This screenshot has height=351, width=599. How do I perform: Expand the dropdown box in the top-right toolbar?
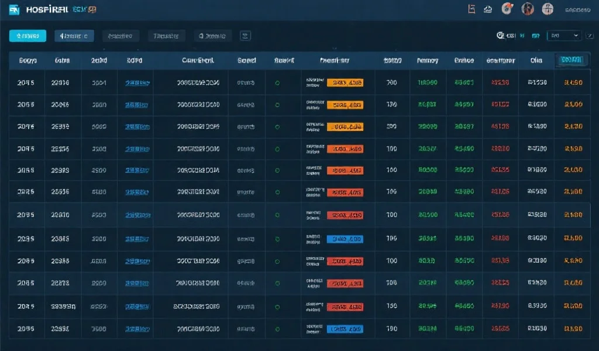point(564,36)
